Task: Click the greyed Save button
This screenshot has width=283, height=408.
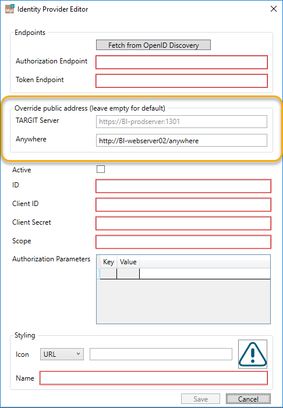Action: point(200,399)
